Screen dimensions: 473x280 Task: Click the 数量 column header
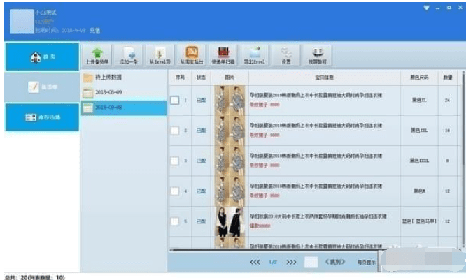448,78
